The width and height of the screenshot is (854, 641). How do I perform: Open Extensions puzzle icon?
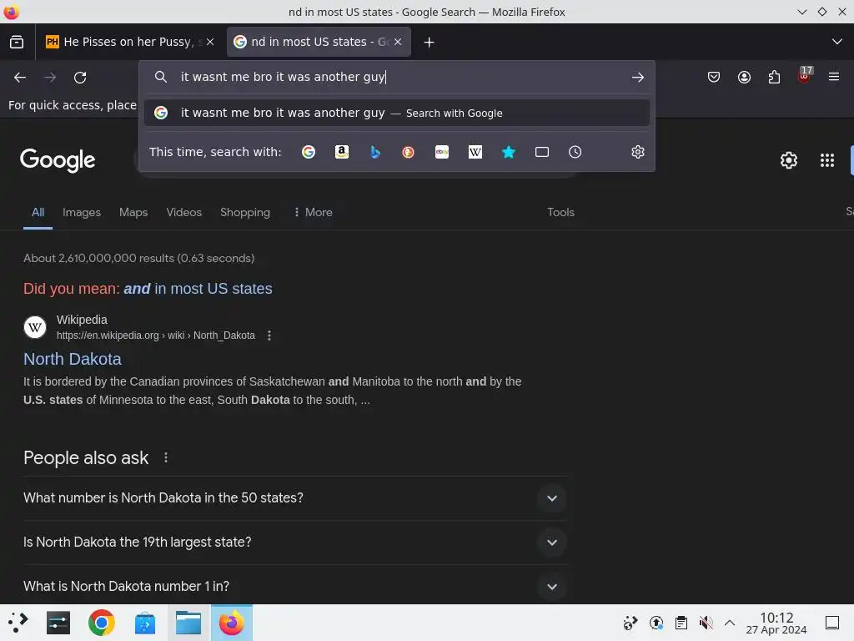[774, 78]
